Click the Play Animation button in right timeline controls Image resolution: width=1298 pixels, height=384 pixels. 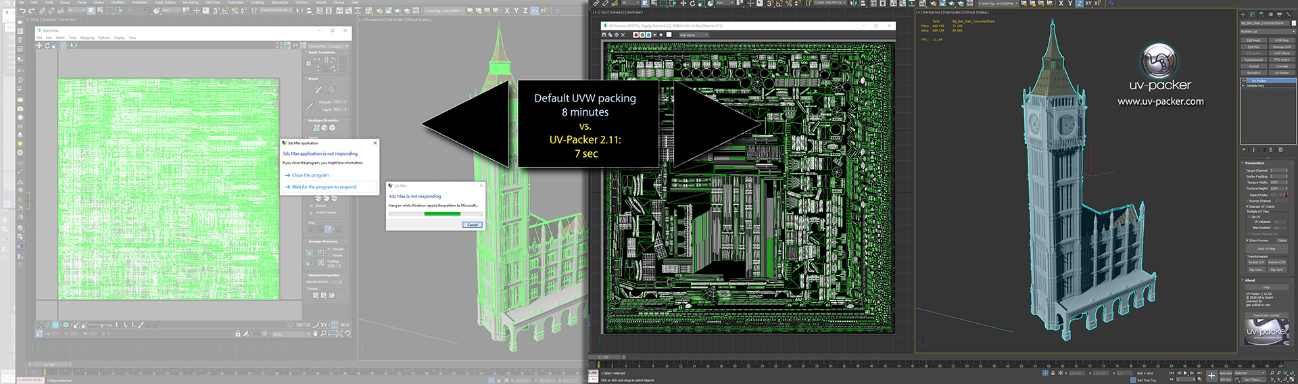(x=1185, y=373)
